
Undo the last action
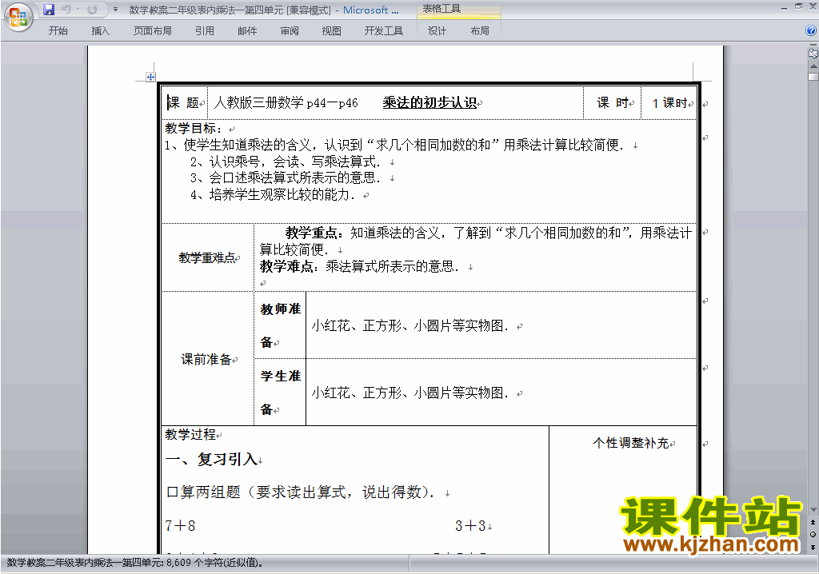(66, 10)
